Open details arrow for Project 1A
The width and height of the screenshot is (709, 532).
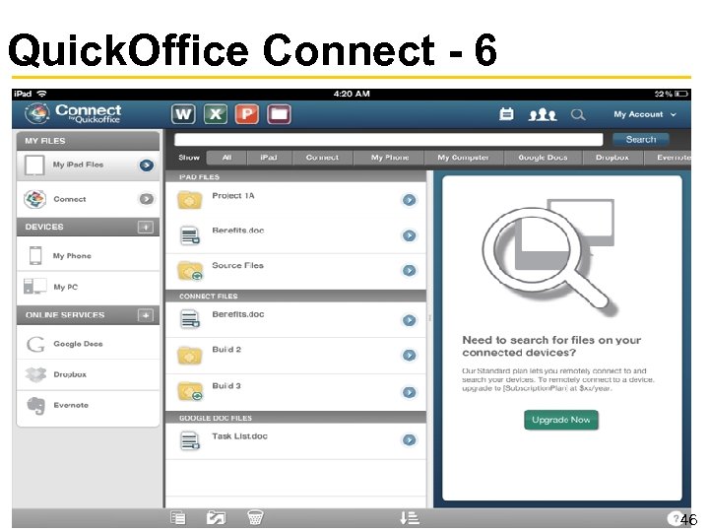(409, 199)
